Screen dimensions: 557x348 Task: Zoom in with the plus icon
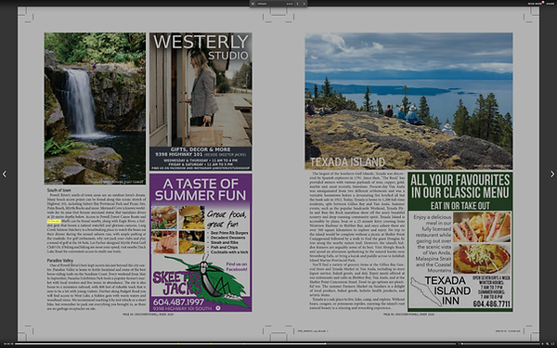tap(542, 343)
